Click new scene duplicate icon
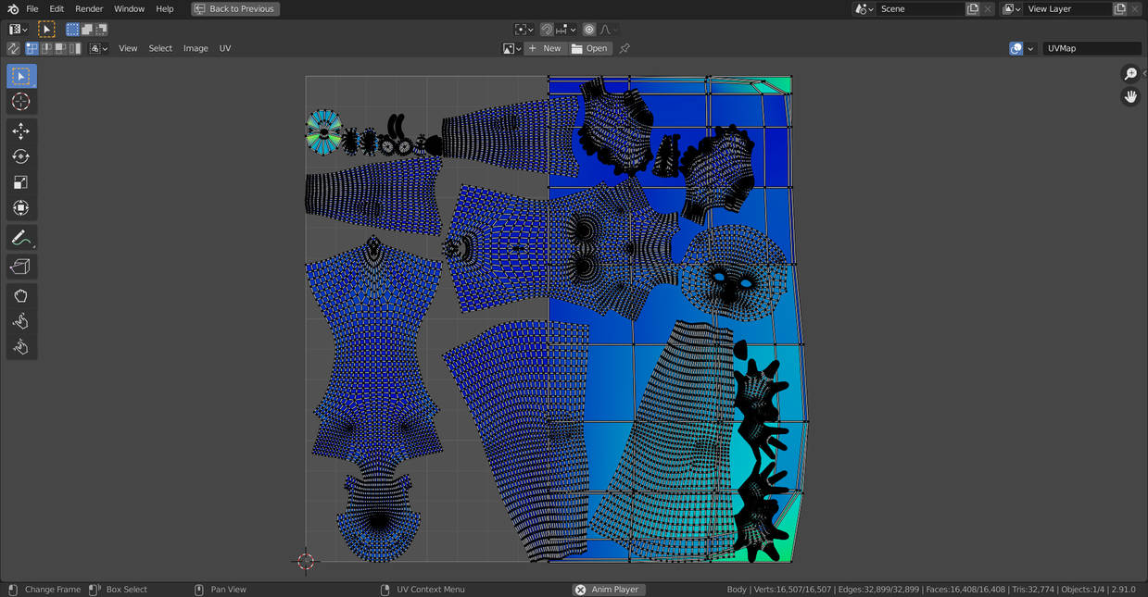The height and width of the screenshot is (597, 1148). (x=973, y=8)
